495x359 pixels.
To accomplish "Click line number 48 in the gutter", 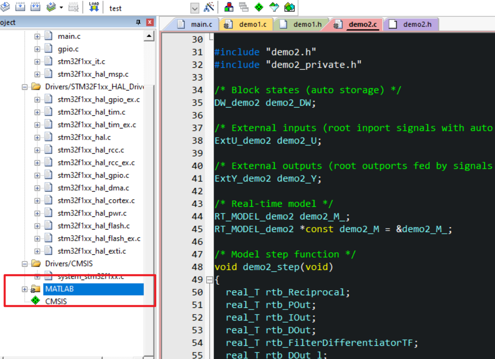I will (197, 267).
